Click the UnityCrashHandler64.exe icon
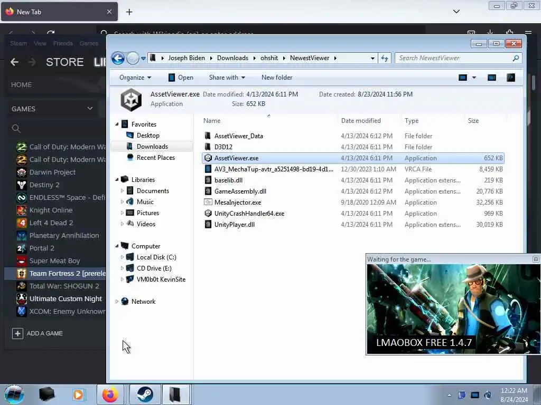Screen dimensions: 541x405 208,213
